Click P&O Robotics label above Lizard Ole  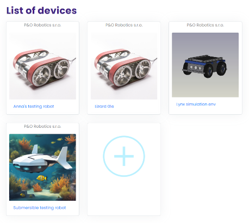[124, 25]
